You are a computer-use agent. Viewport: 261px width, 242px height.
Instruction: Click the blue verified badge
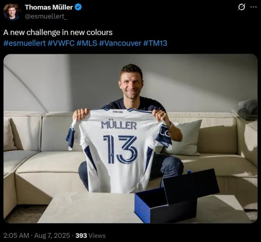(x=78, y=7)
